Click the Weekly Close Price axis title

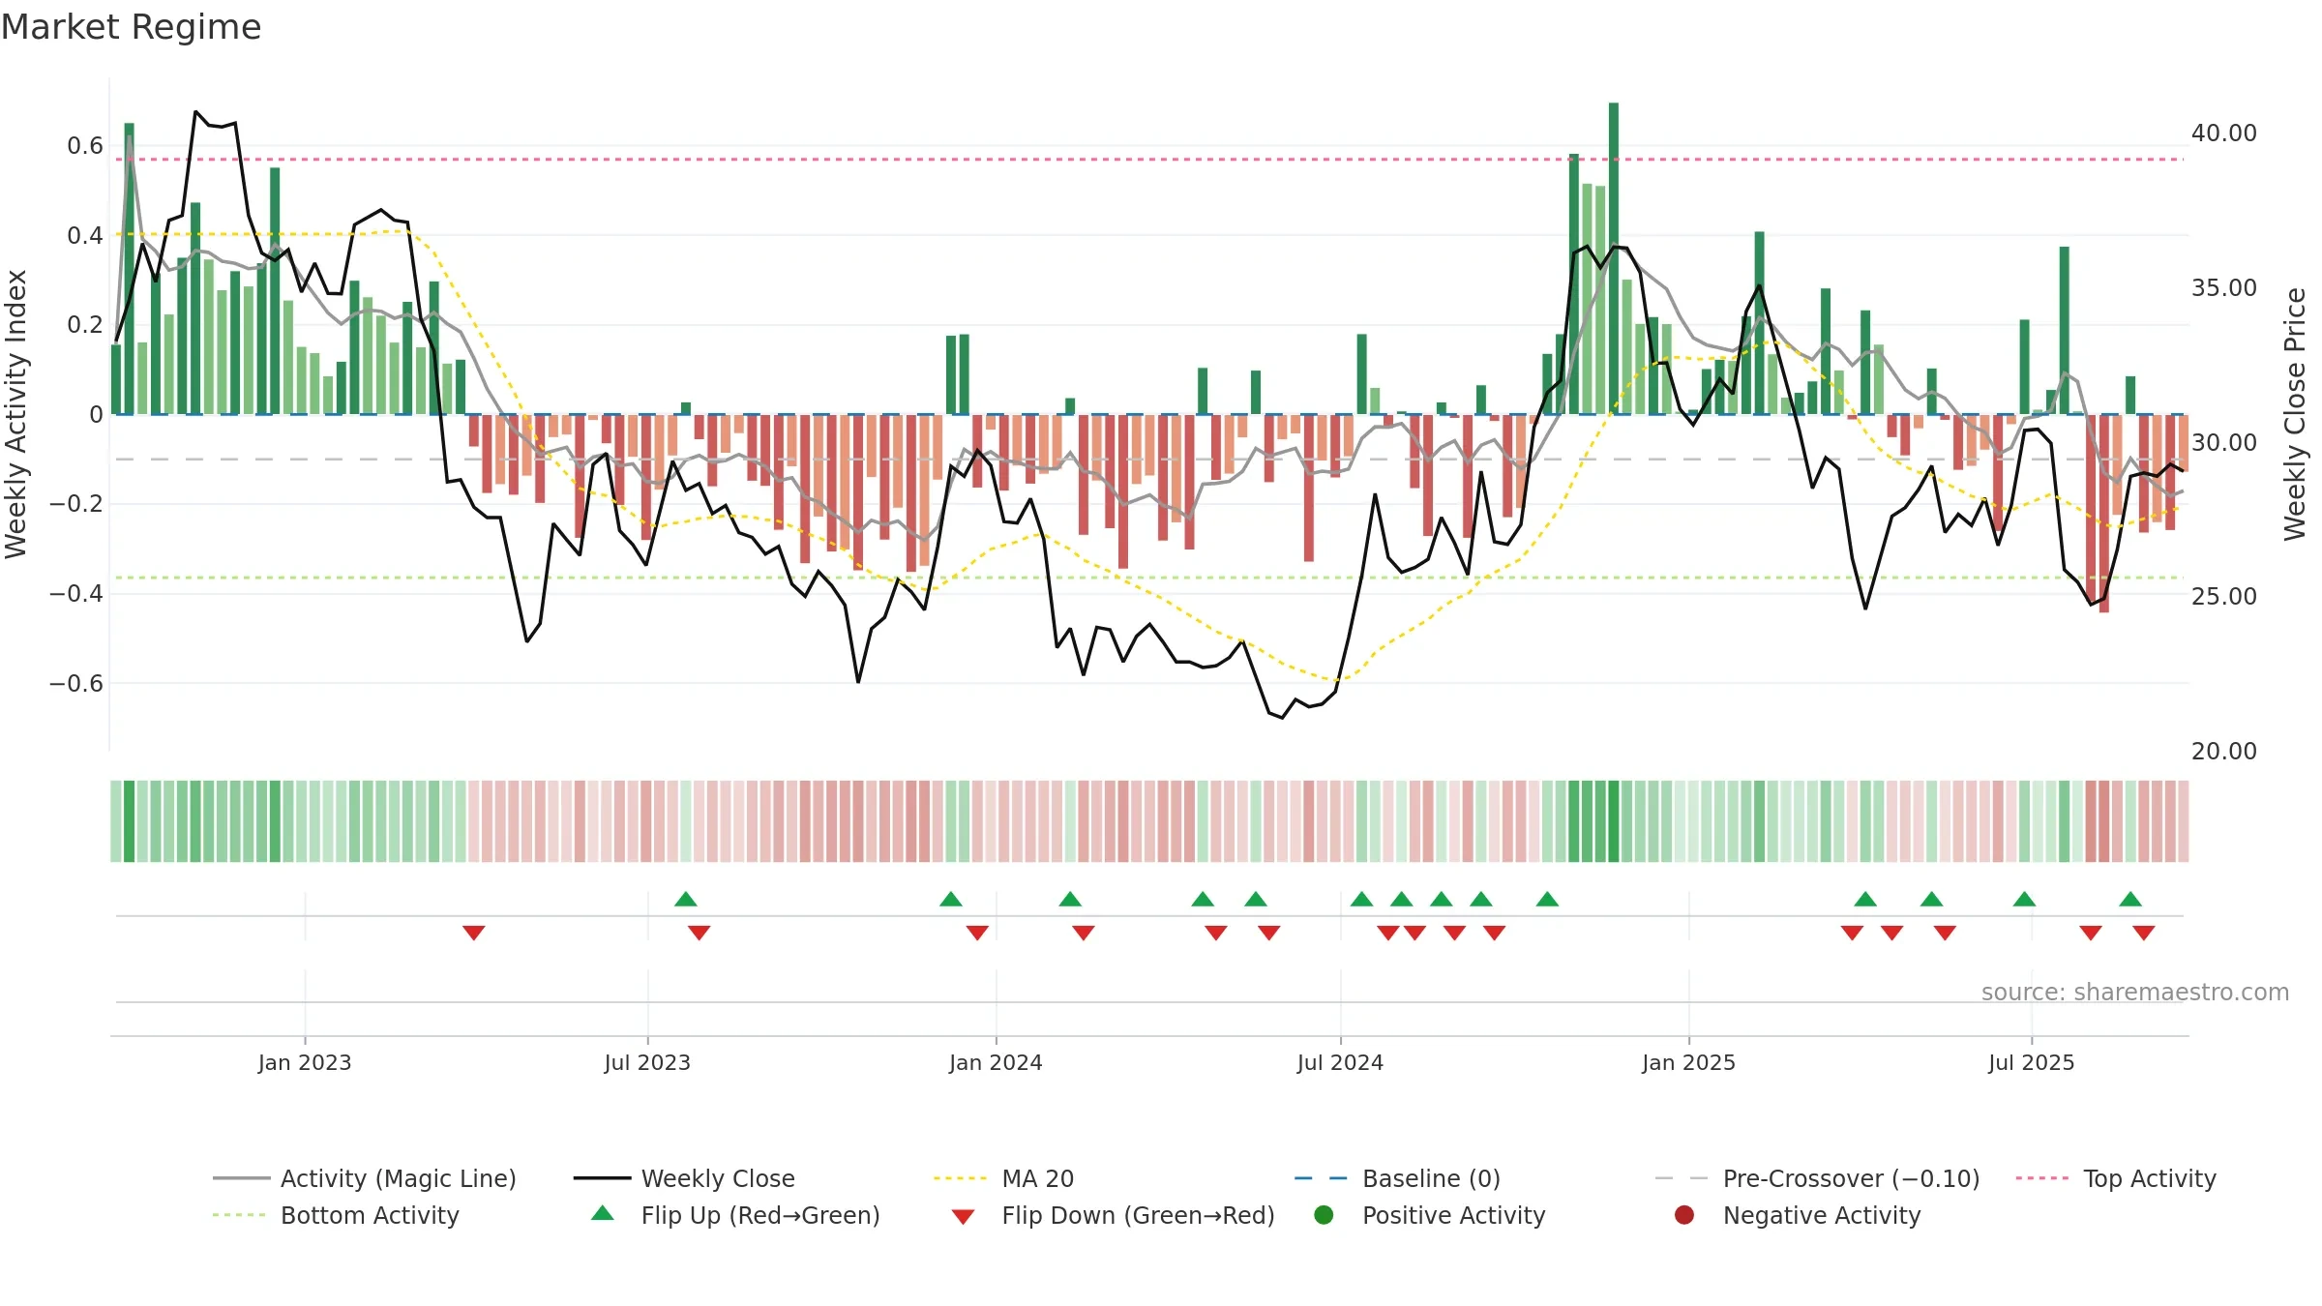coord(2295,414)
